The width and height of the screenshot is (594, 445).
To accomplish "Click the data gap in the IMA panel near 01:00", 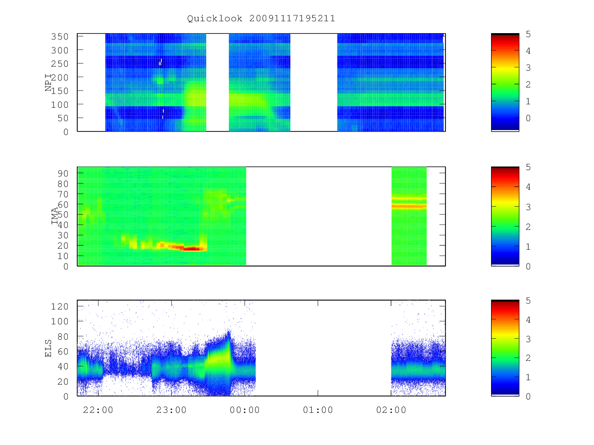I will click(319, 216).
